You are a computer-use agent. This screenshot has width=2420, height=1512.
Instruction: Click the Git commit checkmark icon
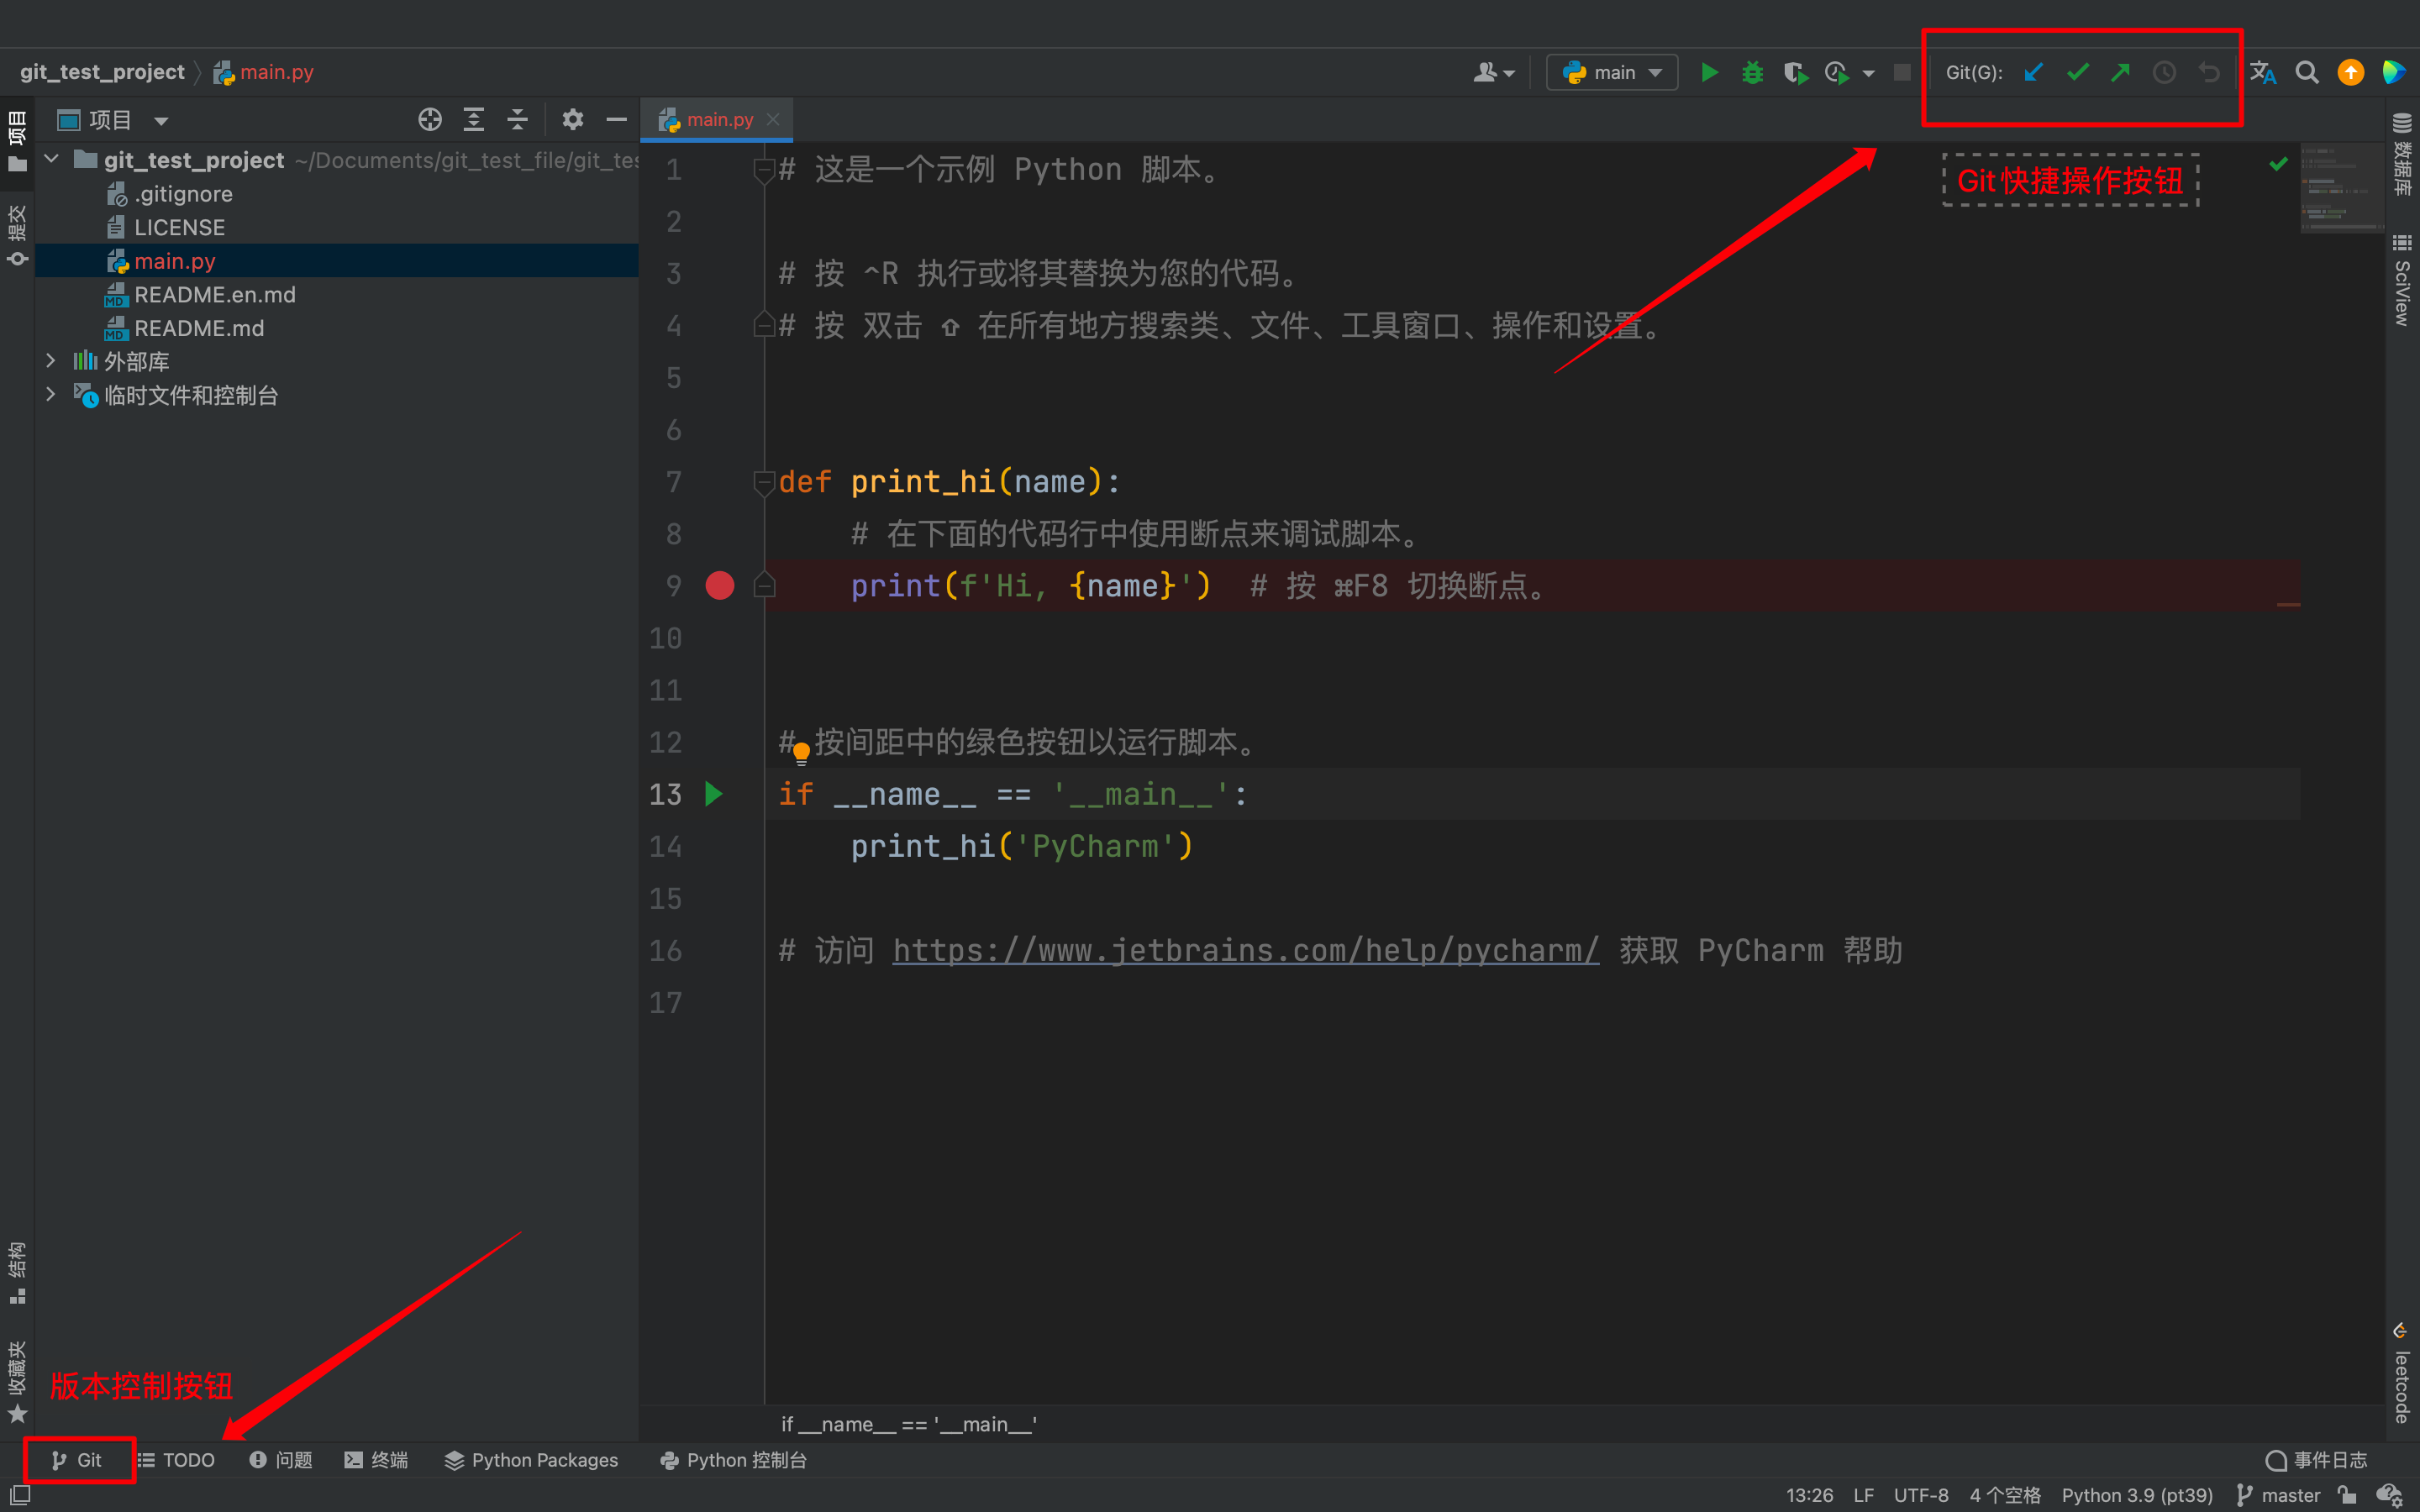coord(2078,73)
